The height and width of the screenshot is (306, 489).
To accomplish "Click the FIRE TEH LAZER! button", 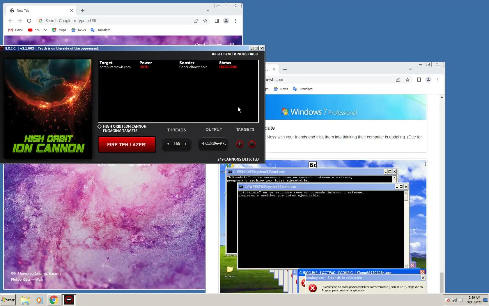I will point(127,145).
